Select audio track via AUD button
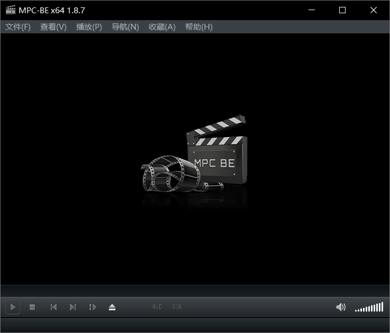The height and width of the screenshot is (333, 390). [x=157, y=307]
